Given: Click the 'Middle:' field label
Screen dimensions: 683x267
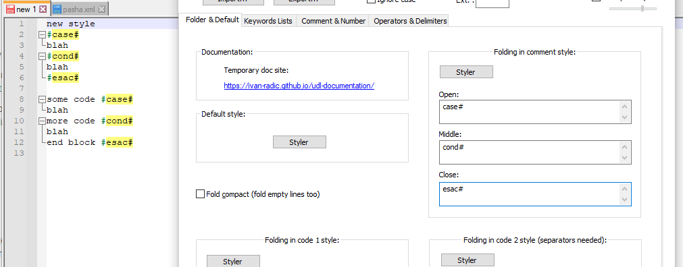Looking at the screenshot, I should click(450, 134).
